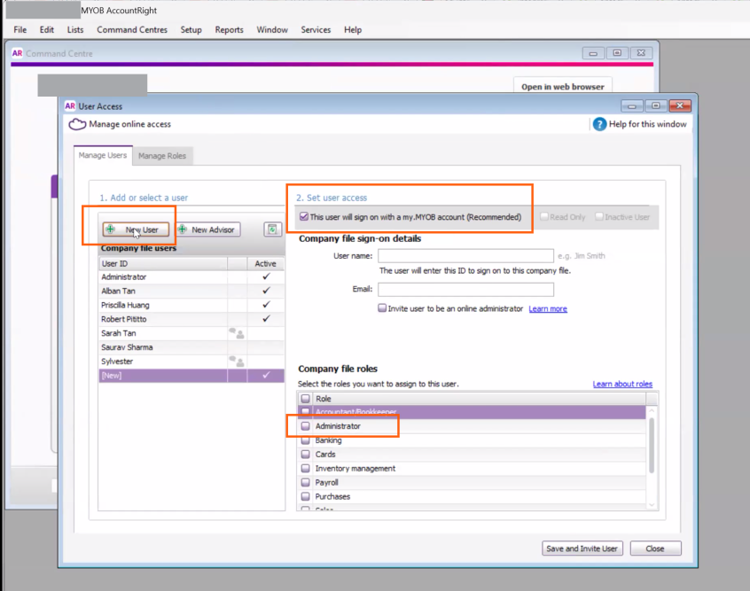Uncheck my.MYOB account sign on checkbox

(x=304, y=216)
